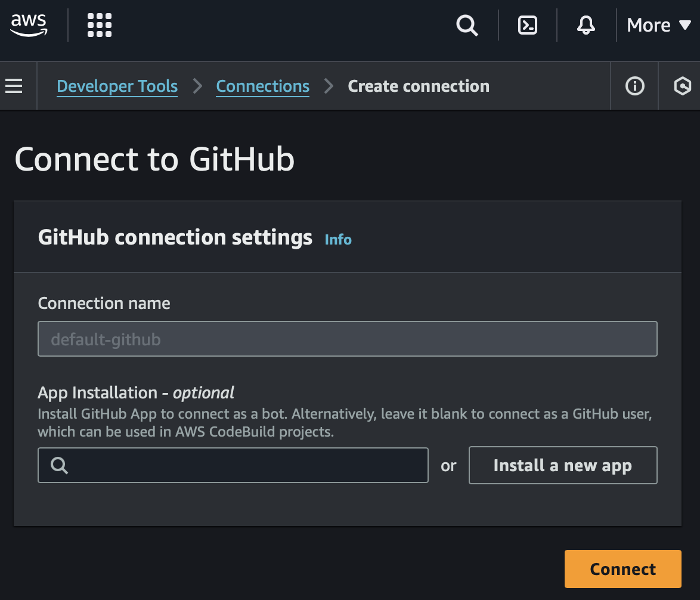Click the AWS logo to go home
Viewport: 700px width, 600px height.
pyautogui.click(x=28, y=25)
